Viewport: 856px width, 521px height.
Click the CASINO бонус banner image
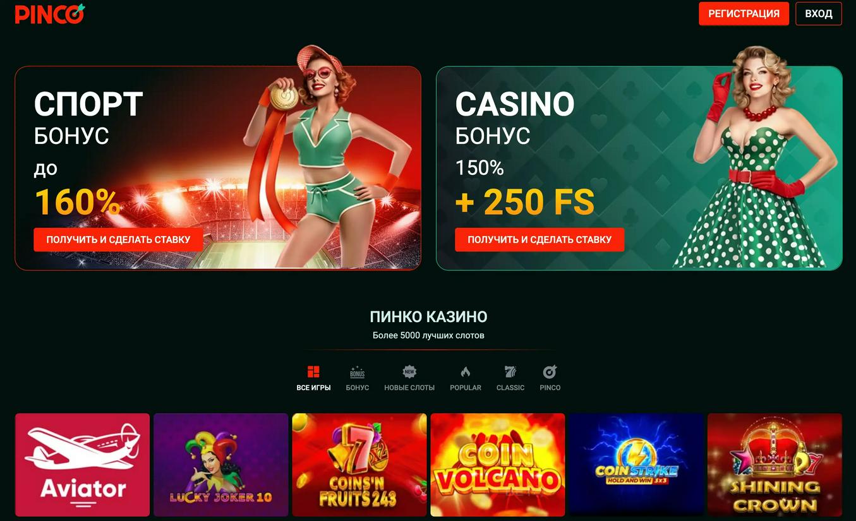[x=639, y=168]
